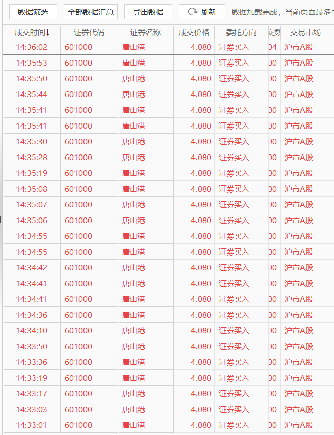Click the 14:35:53 time cell
The height and width of the screenshot is (435, 334).
(32, 63)
